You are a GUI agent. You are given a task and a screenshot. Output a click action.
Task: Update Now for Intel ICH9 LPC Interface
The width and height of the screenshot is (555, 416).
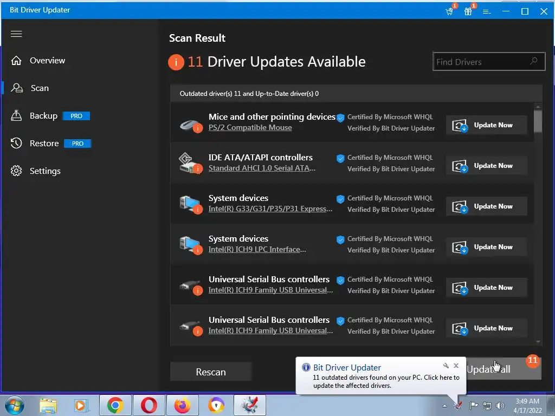click(486, 247)
